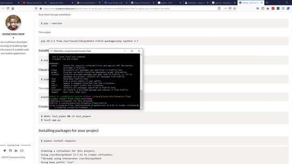The height and width of the screenshot is (164, 292).
Task: Click the 'mkdir test_pipen && cd test_pipenv' line
Action: click(x=66, y=116)
